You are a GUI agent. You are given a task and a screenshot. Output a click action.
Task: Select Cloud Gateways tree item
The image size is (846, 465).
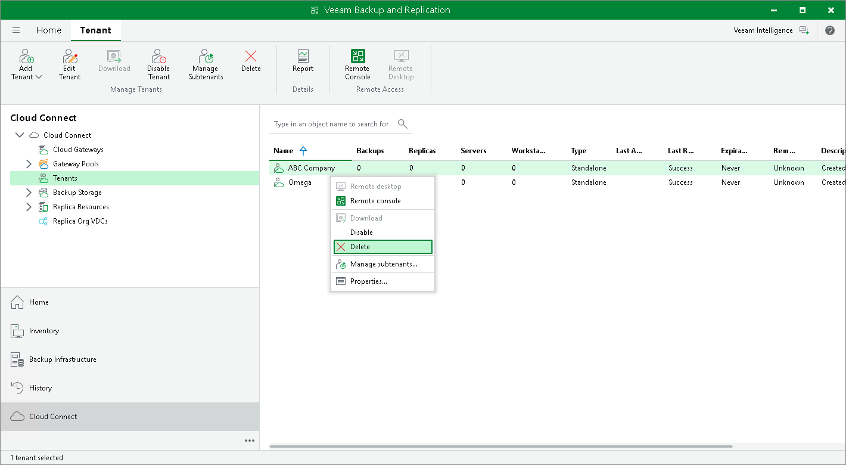pyautogui.click(x=78, y=150)
